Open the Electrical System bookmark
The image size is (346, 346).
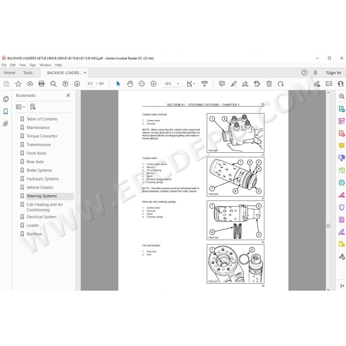coord(42,217)
